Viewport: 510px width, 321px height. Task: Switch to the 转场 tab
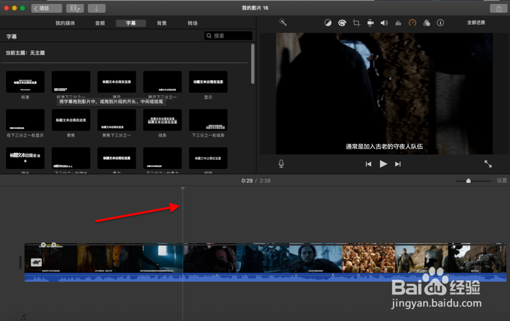tap(193, 23)
